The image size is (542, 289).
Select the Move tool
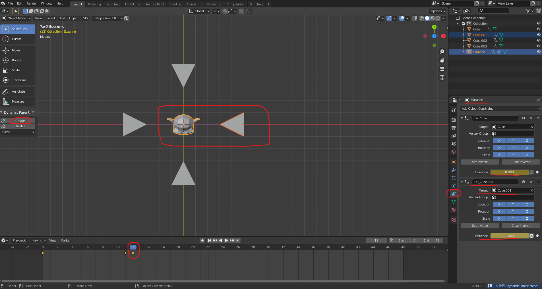pos(18,50)
